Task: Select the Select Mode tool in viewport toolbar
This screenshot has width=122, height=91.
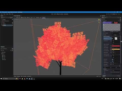Action: (14, 18)
